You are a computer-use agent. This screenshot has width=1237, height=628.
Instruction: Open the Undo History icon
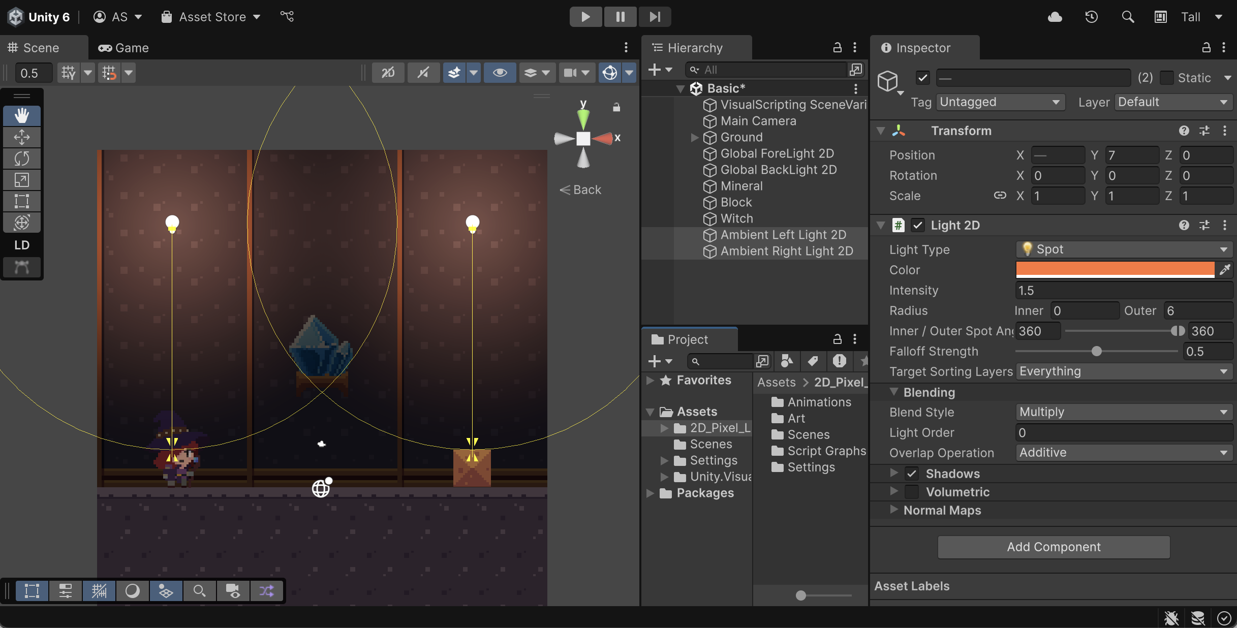(1091, 17)
